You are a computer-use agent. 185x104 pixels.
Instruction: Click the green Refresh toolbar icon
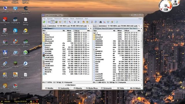(44, 22)
